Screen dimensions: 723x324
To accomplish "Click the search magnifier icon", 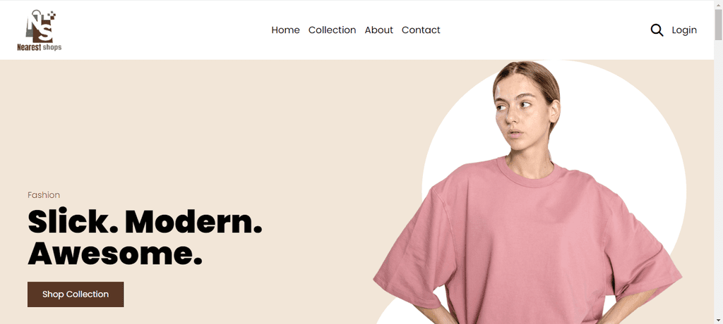I will [x=657, y=30].
